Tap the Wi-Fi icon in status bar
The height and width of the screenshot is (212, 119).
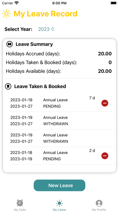click(x=17, y=3)
